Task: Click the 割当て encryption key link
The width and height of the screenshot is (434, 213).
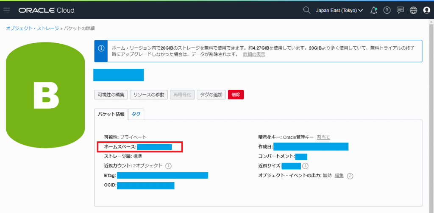Action: coord(323,137)
